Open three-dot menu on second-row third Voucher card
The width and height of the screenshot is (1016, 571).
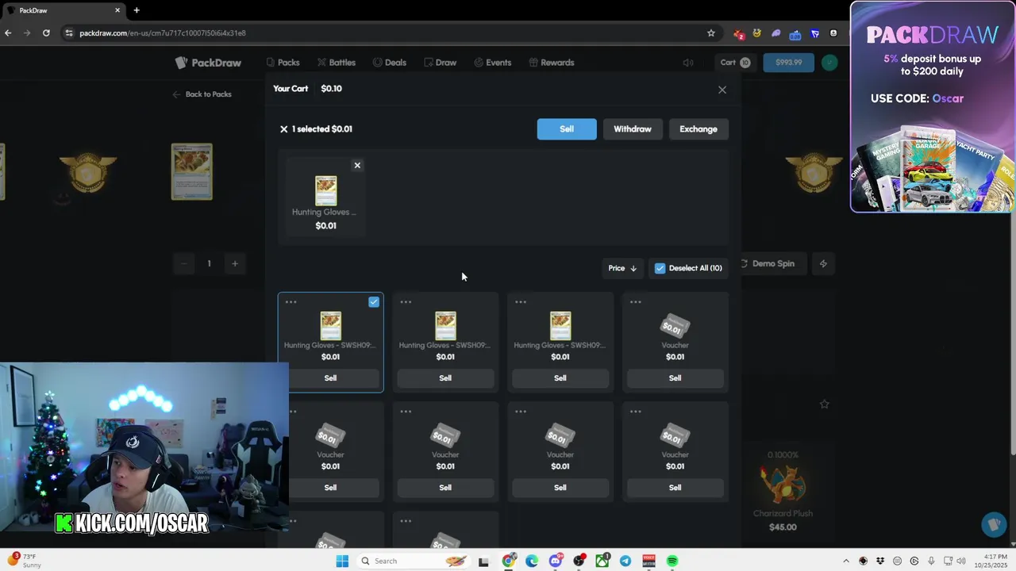click(x=521, y=412)
